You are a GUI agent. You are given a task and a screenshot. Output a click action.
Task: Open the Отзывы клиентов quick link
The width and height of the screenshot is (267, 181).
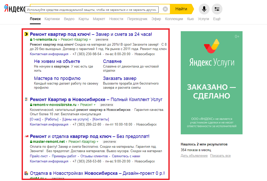click(x=94, y=156)
